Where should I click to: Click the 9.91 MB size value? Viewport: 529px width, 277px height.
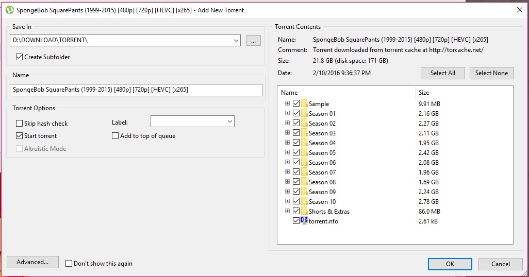click(429, 104)
